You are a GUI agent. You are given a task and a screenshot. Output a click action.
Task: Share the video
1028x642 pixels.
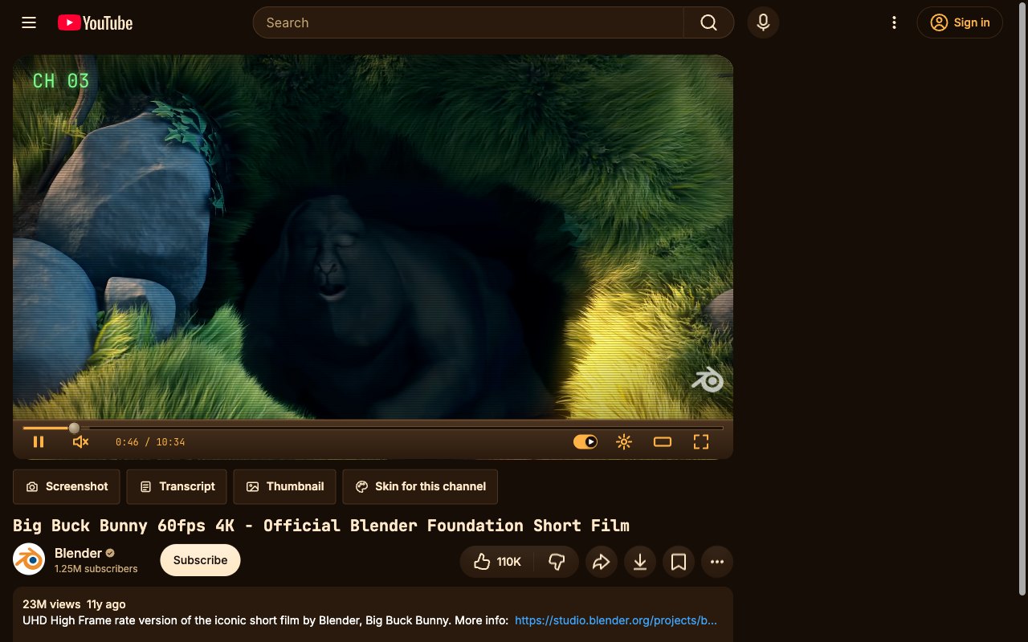[602, 562]
